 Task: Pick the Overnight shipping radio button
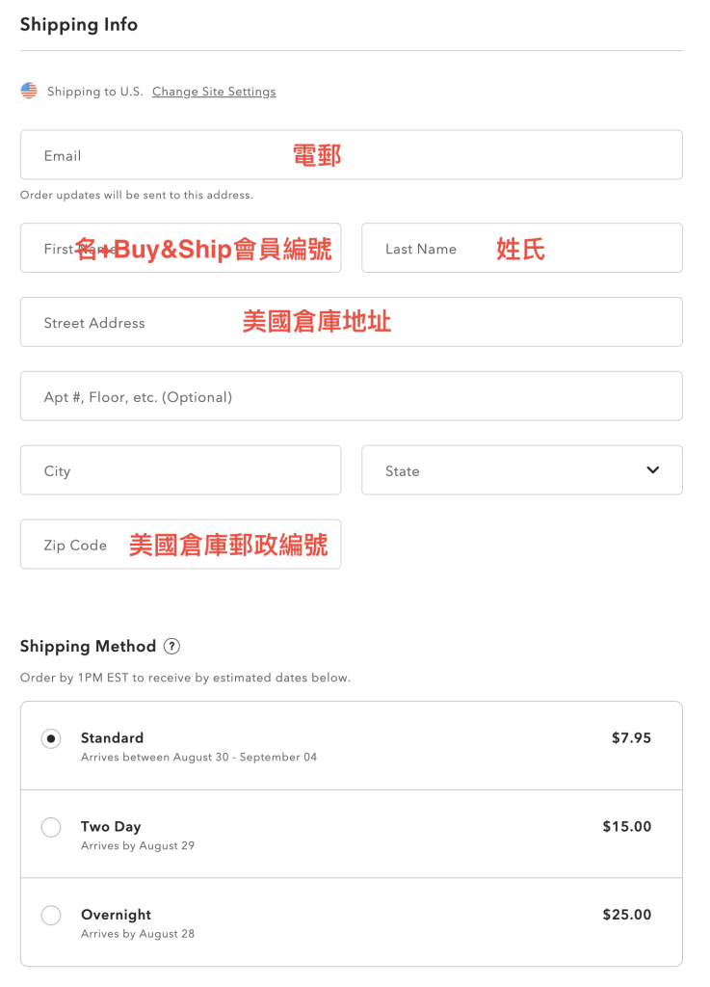pyautogui.click(x=51, y=916)
